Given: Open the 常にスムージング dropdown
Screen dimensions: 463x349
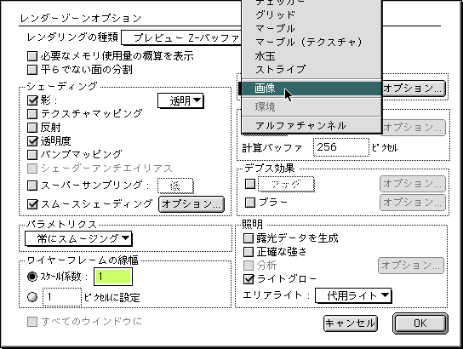Looking at the screenshot, I should pos(78,238).
